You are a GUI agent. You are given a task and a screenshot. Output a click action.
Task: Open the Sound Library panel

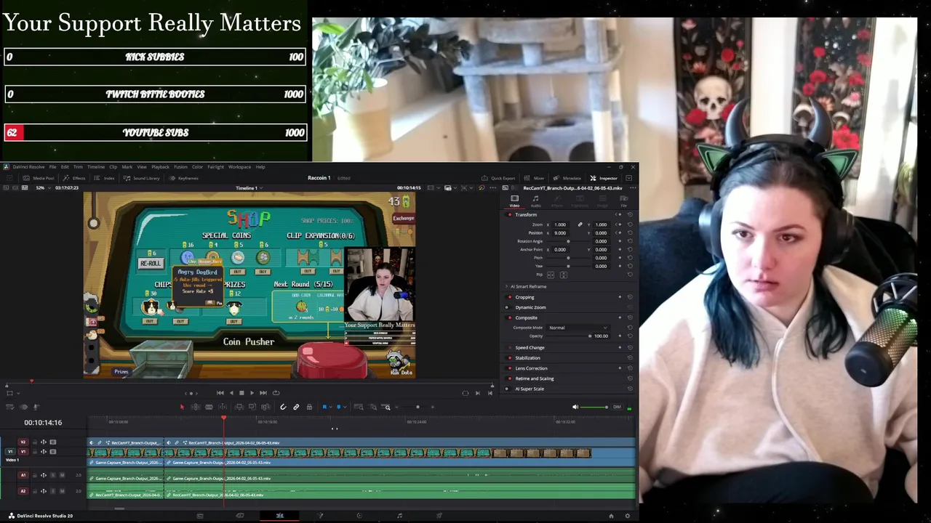pyautogui.click(x=141, y=178)
